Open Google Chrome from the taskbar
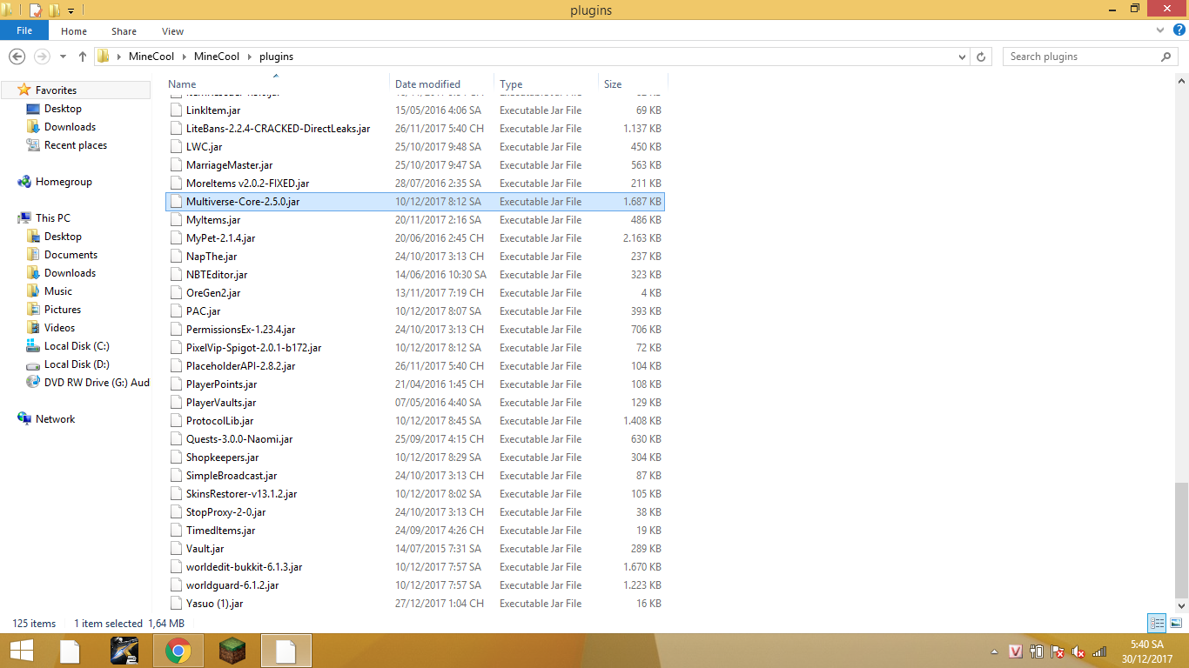 [178, 651]
